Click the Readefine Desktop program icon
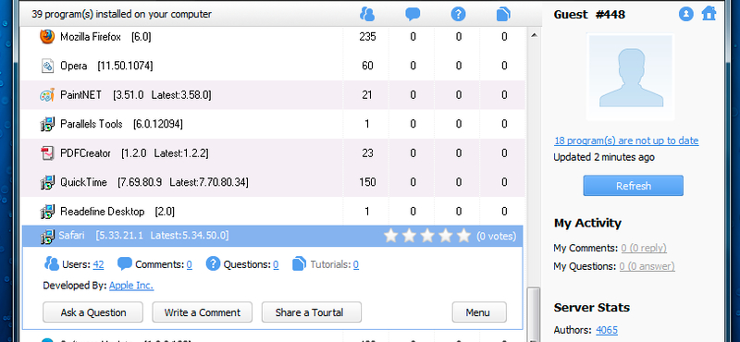 tap(47, 212)
